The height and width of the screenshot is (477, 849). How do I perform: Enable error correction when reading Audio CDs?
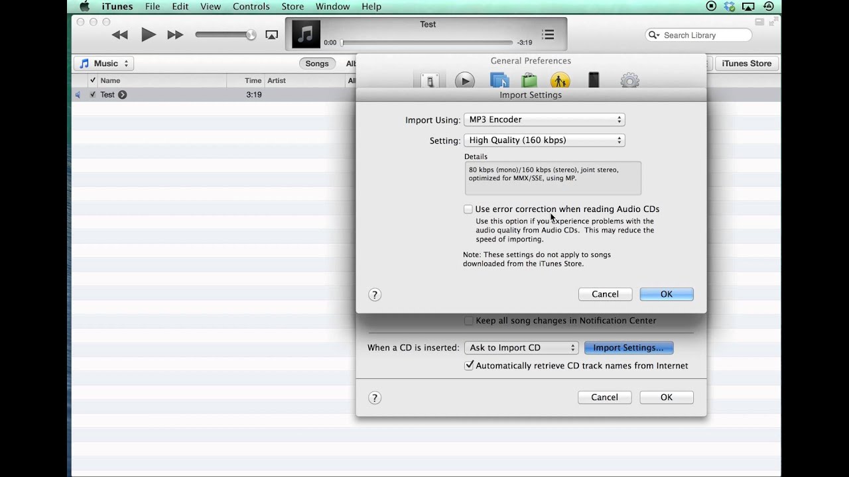point(468,209)
